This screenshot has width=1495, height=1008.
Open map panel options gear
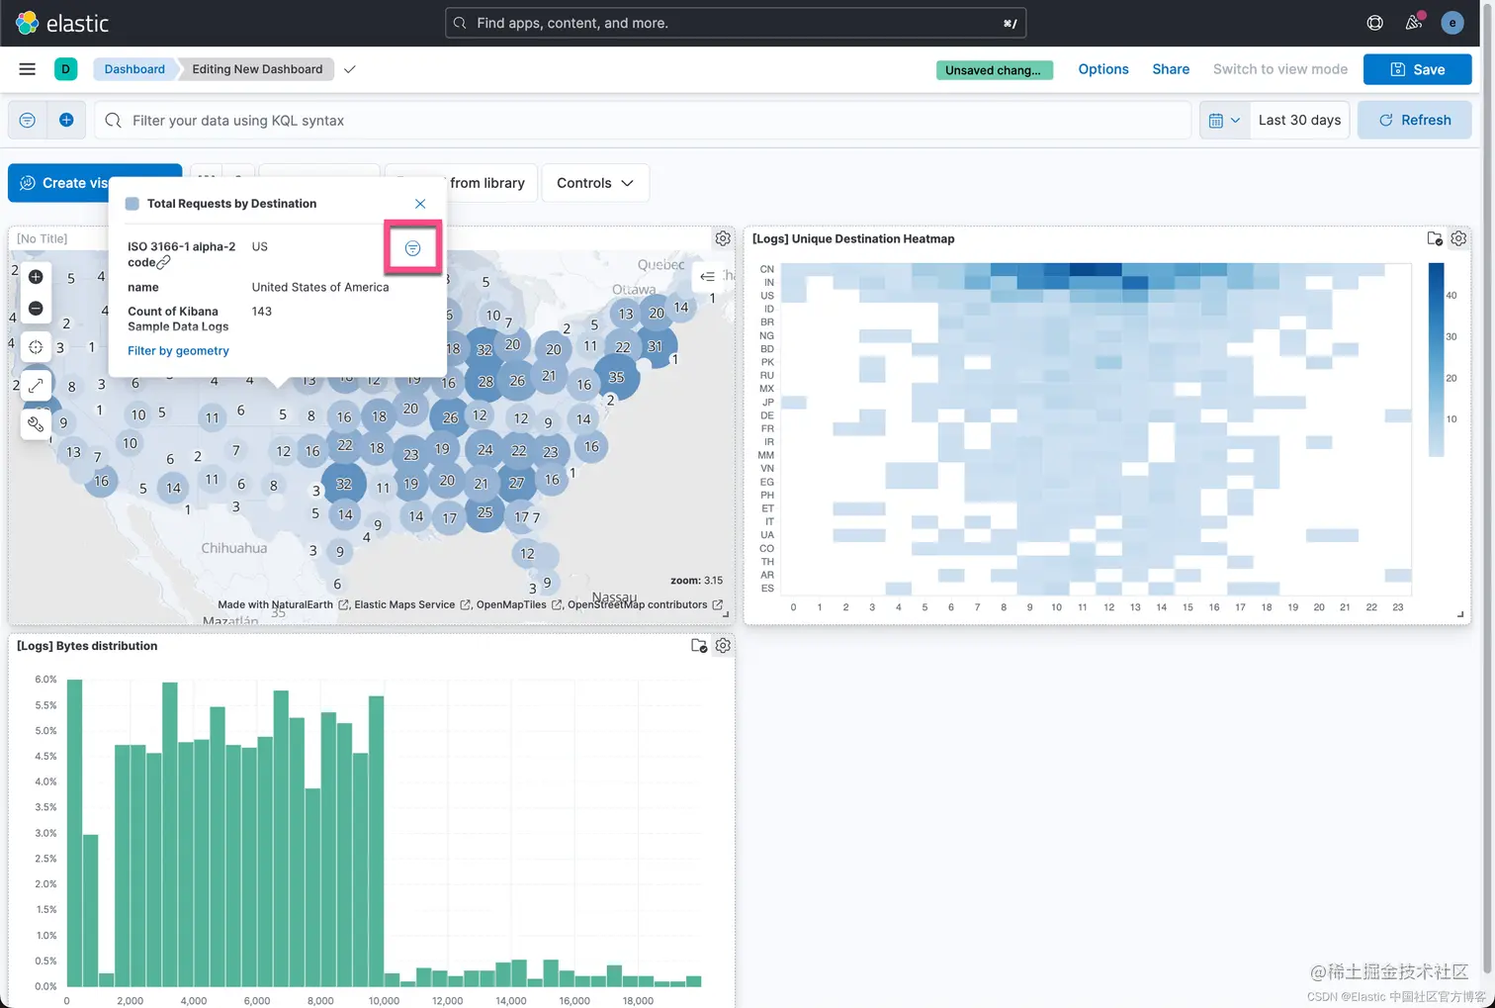point(723,238)
